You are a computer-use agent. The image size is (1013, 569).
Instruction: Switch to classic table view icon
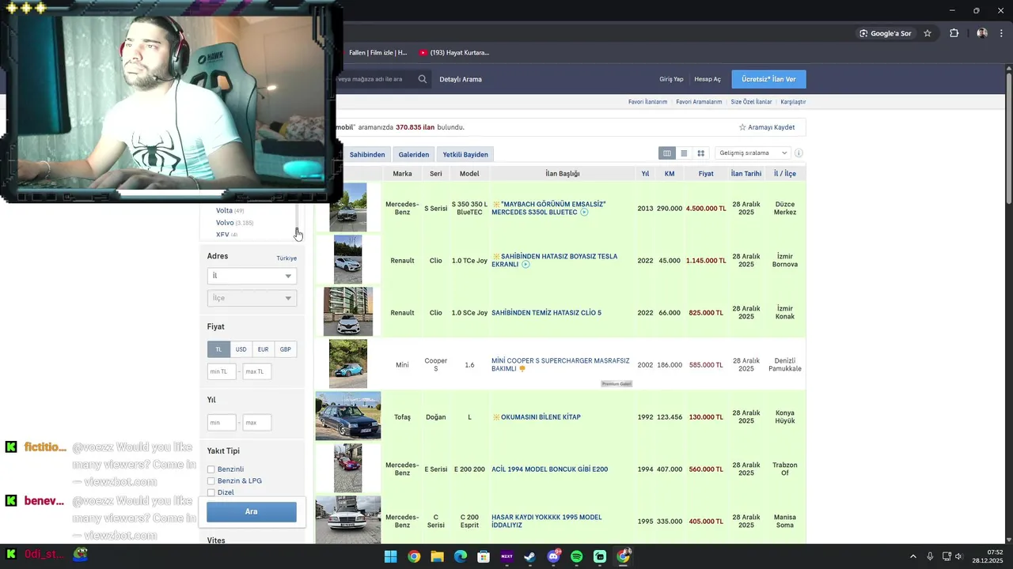pos(667,153)
